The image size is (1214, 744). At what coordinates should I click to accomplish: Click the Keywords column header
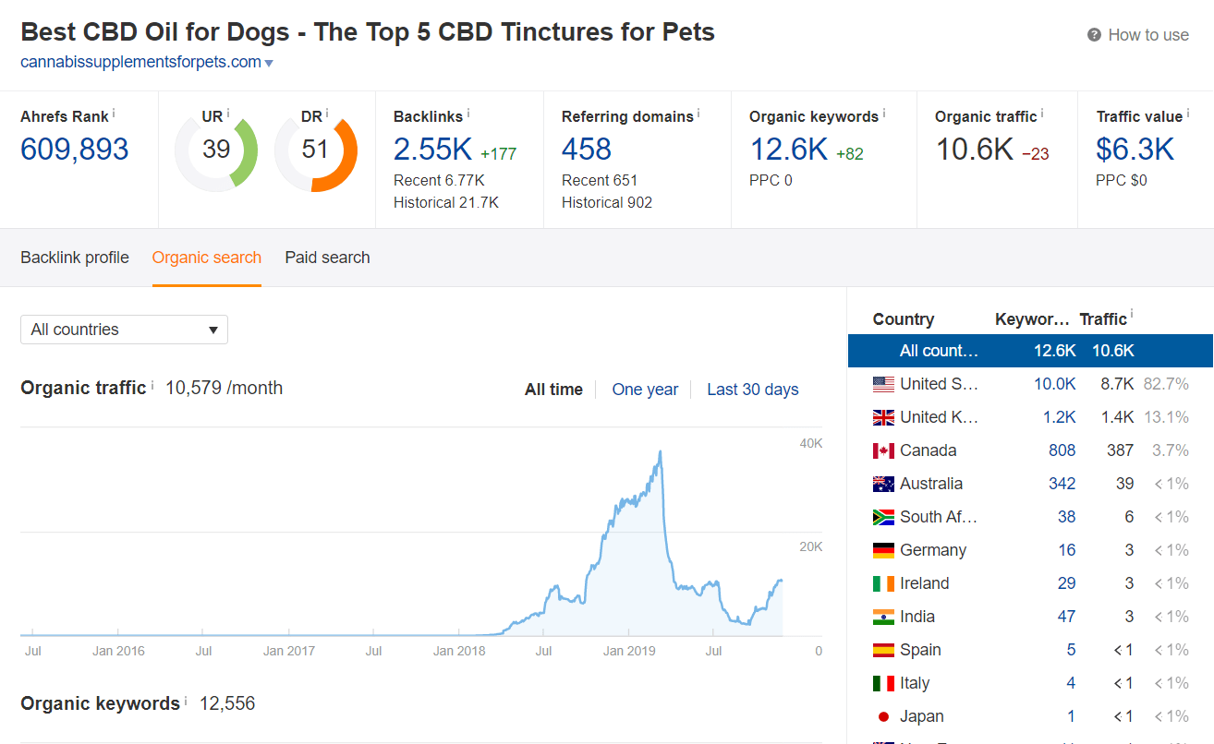click(1032, 319)
